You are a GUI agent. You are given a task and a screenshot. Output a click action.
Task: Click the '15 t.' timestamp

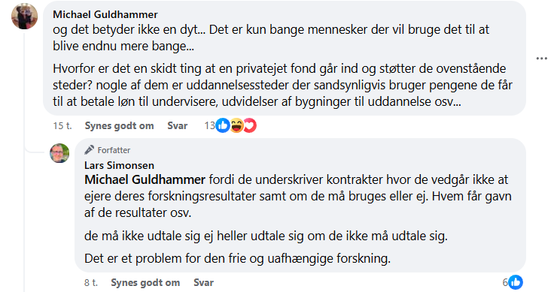[x=62, y=126]
